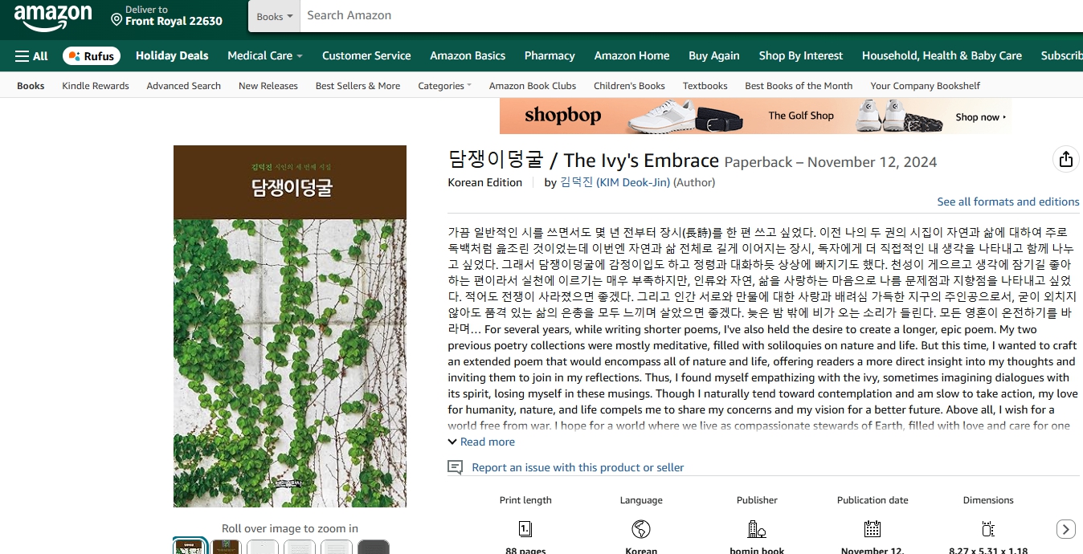This screenshot has width=1083, height=554.
Task: Select the Books subnav tab
Action: (x=31, y=86)
